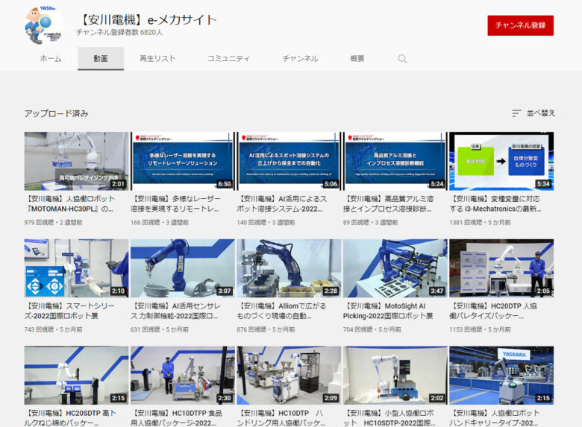Open the 6:50 remote laser welding thumbnail
Image resolution: width=582 pixels, height=427 pixels.
(183, 161)
